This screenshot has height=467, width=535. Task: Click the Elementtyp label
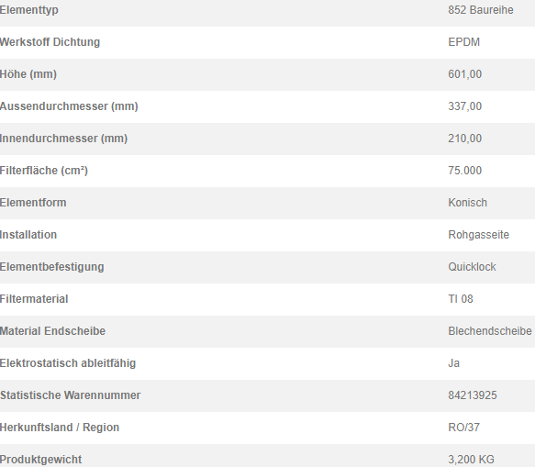point(29,10)
